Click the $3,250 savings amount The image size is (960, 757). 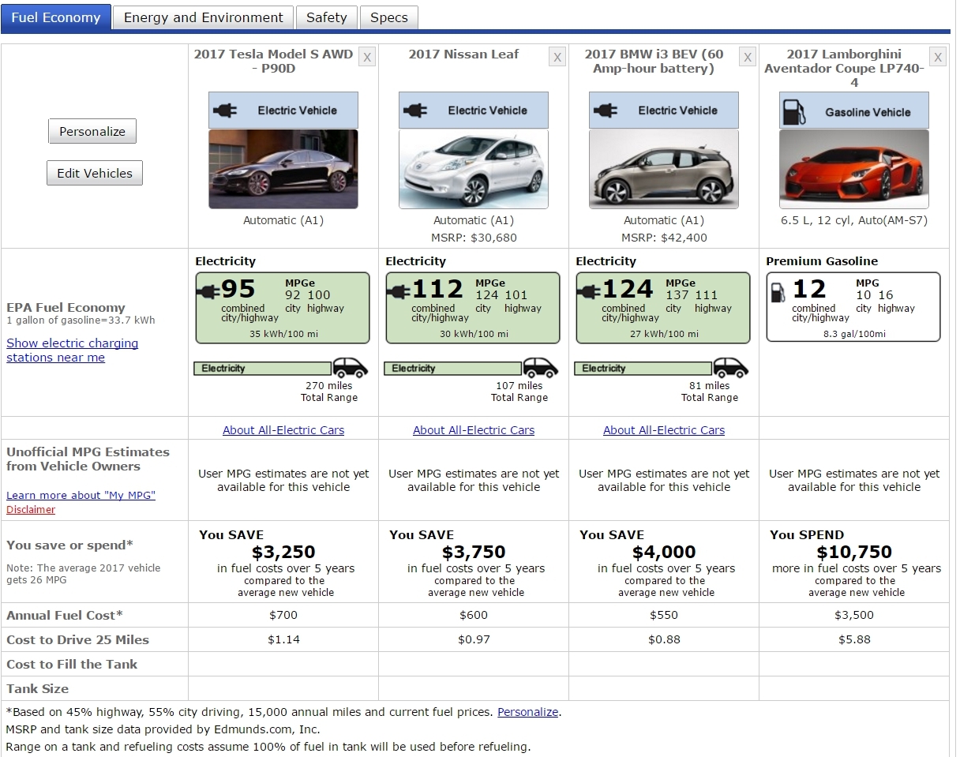pyautogui.click(x=283, y=553)
